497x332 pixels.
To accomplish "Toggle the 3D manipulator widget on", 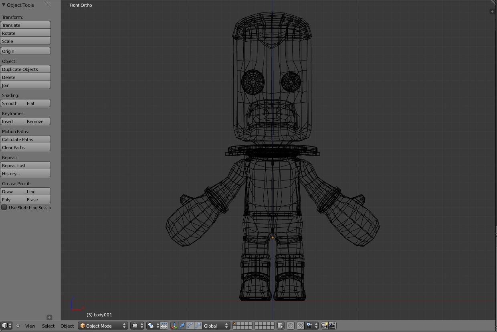I will click(x=174, y=326).
